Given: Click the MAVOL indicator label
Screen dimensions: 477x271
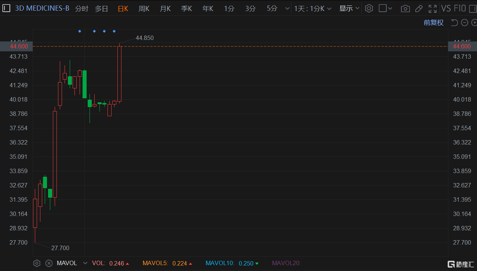Looking at the screenshot, I should [x=67, y=263].
